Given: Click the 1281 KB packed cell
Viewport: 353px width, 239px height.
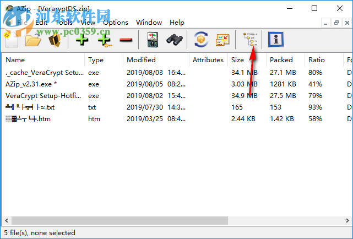Looking at the screenshot, I should [283, 84].
